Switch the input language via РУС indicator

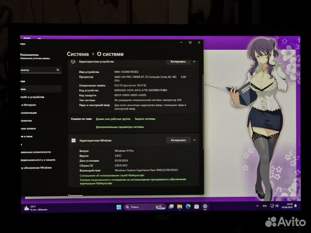tap(265, 206)
